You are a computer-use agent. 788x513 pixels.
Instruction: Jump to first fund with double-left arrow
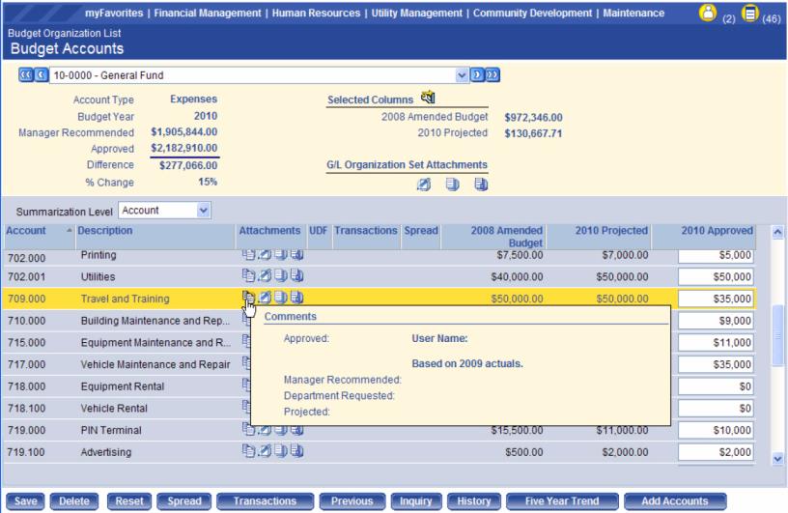[25, 75]
